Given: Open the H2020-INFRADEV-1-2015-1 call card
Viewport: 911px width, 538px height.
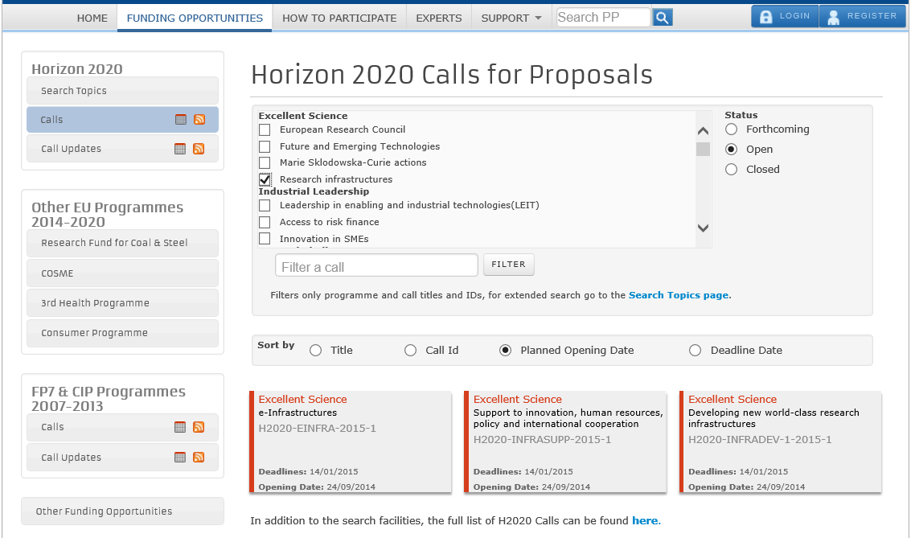Looking at the screenshot, I should pos(780,442).
